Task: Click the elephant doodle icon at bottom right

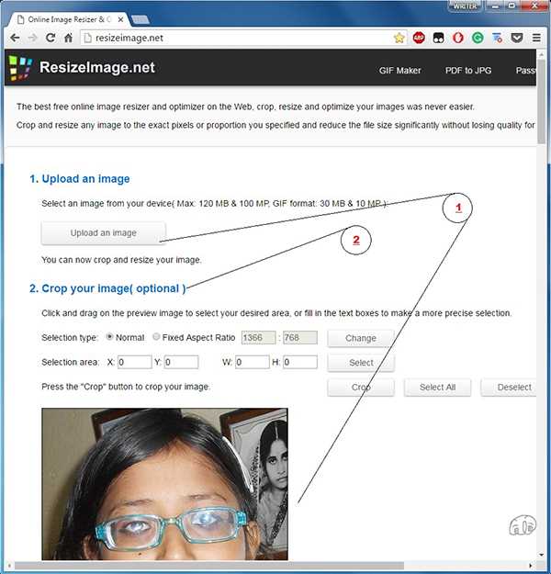Action: [x=523, y=525]
